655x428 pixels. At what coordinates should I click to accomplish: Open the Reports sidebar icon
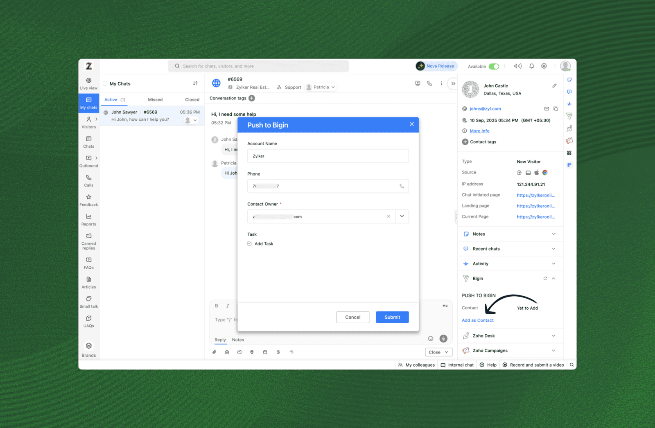click(89, 217)
